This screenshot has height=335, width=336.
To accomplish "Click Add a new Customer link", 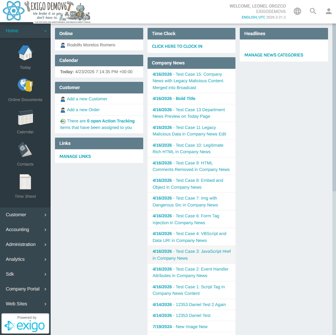I will [87, 99].
